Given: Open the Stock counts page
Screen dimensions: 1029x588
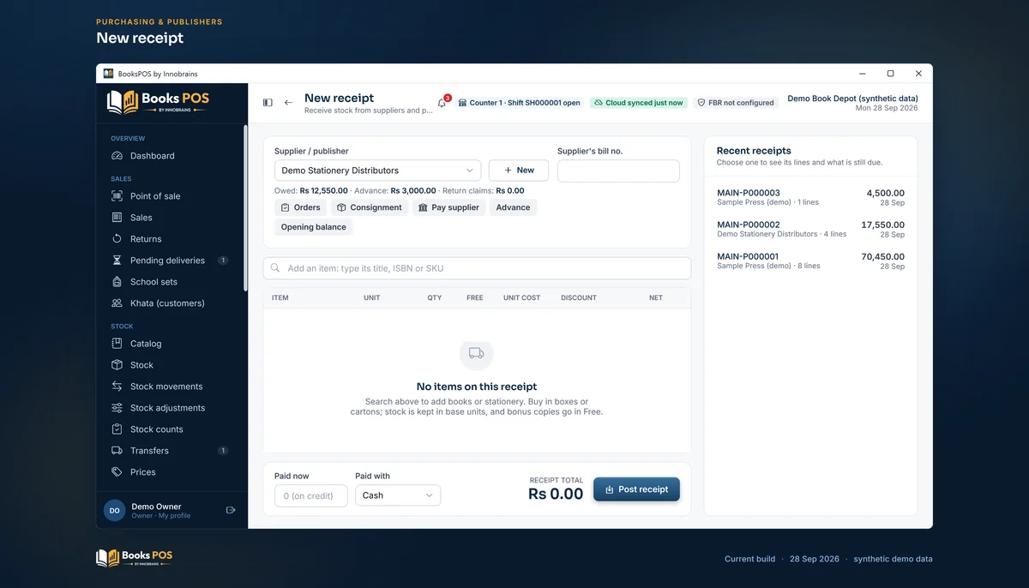Looking at the screenshot, I should point(171,429).
